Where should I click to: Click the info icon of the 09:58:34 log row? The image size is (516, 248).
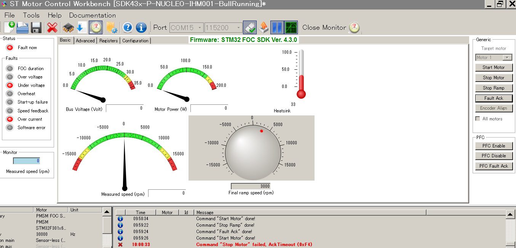click(x=120, y=219)
